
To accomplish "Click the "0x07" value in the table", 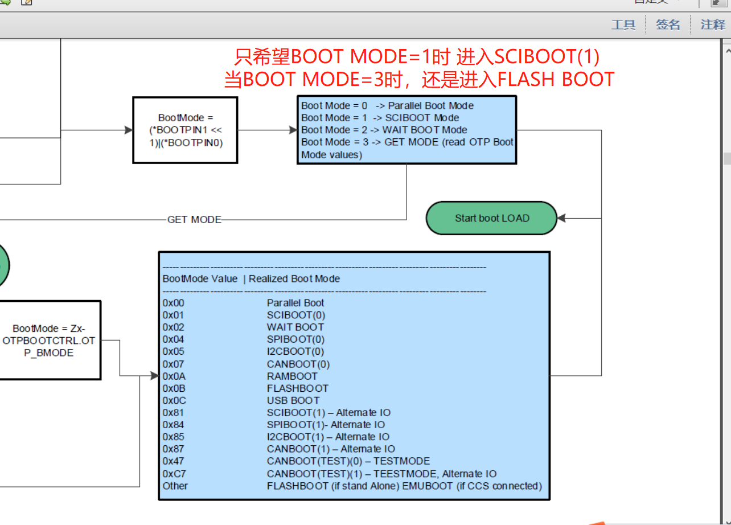I will coord(174,364).
